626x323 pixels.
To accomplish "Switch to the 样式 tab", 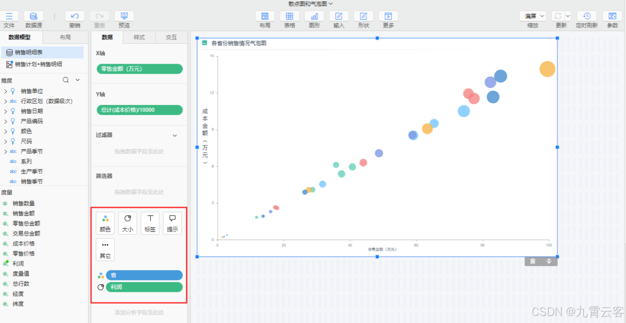I will [x=139, y=37].
